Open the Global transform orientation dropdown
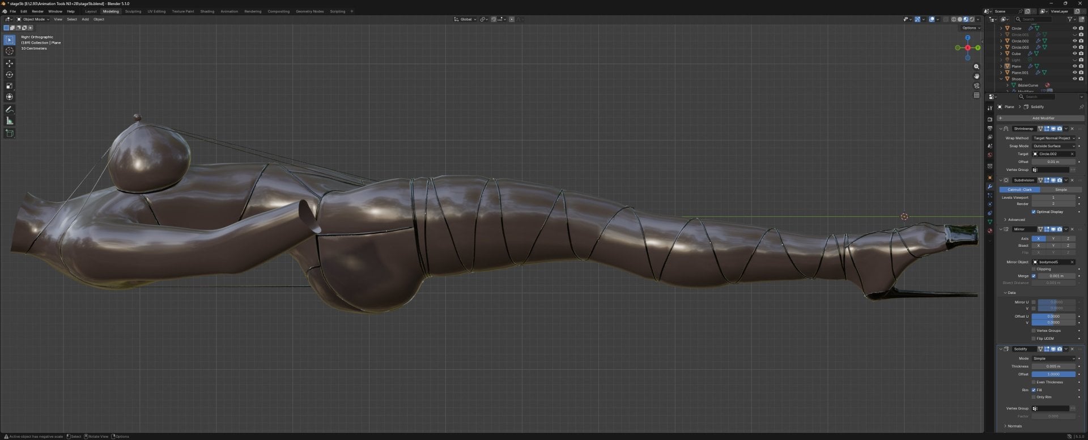Screen dimensions: 1088x440 click(x=466, y=19)
